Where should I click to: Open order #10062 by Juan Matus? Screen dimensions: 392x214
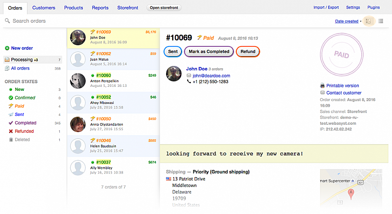tap(113, 59)
